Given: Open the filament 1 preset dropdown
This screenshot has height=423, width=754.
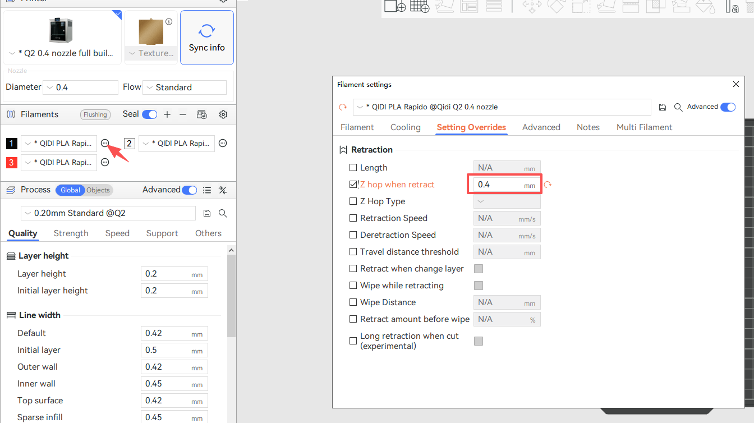Looking at the screenshot, I should pyautogui.click(x=59, y=144).
